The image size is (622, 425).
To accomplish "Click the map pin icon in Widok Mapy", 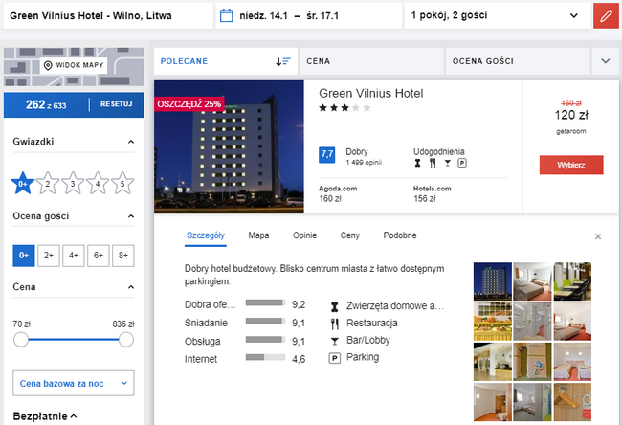I will (x=48, y=65).
